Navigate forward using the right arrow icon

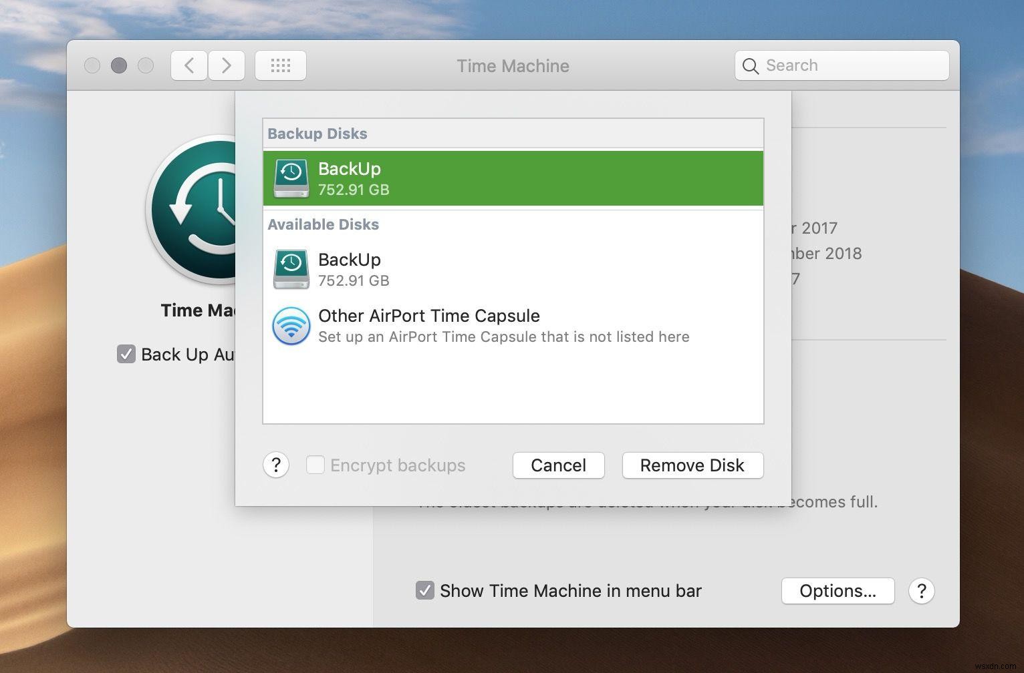coord(227,65)
